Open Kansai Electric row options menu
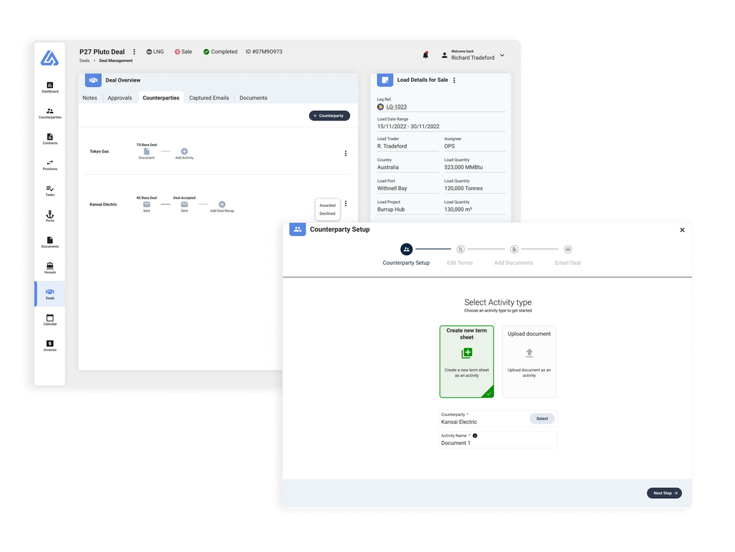Viewport: 735px width, 552px height. click(x=346, y=204)
